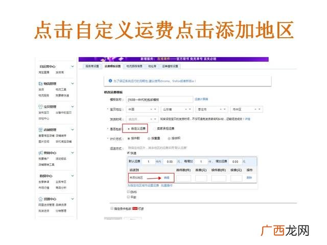This screenshot has height=245, width=327.
Task: Click the 营销中心 megaphone icon in sidebar
Action: tap(40, 153)
